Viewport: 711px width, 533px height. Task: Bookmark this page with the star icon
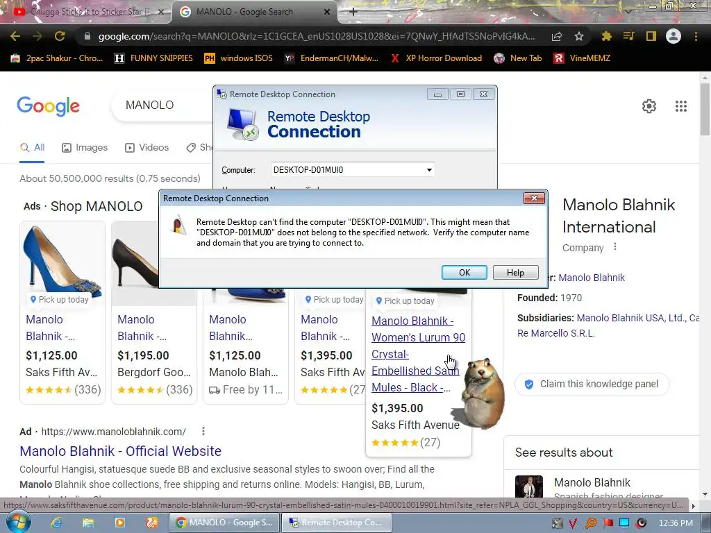(x=579, y=36)
